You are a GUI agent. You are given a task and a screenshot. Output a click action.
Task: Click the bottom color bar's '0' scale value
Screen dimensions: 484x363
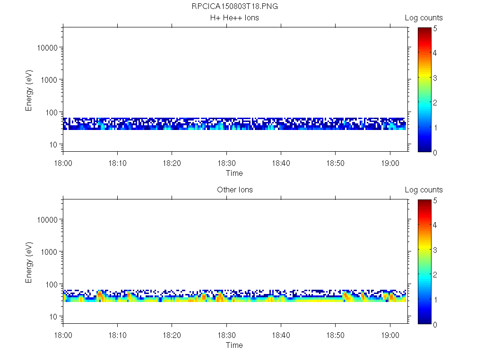[435, 325]
